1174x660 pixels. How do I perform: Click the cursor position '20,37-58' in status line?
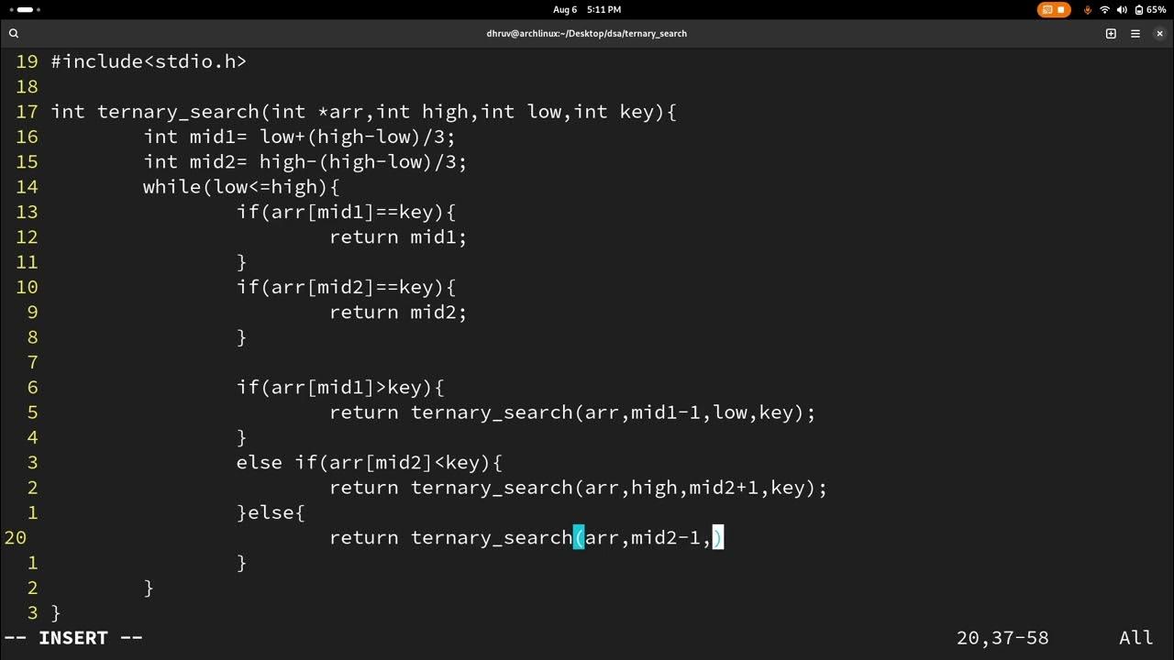1002,637
